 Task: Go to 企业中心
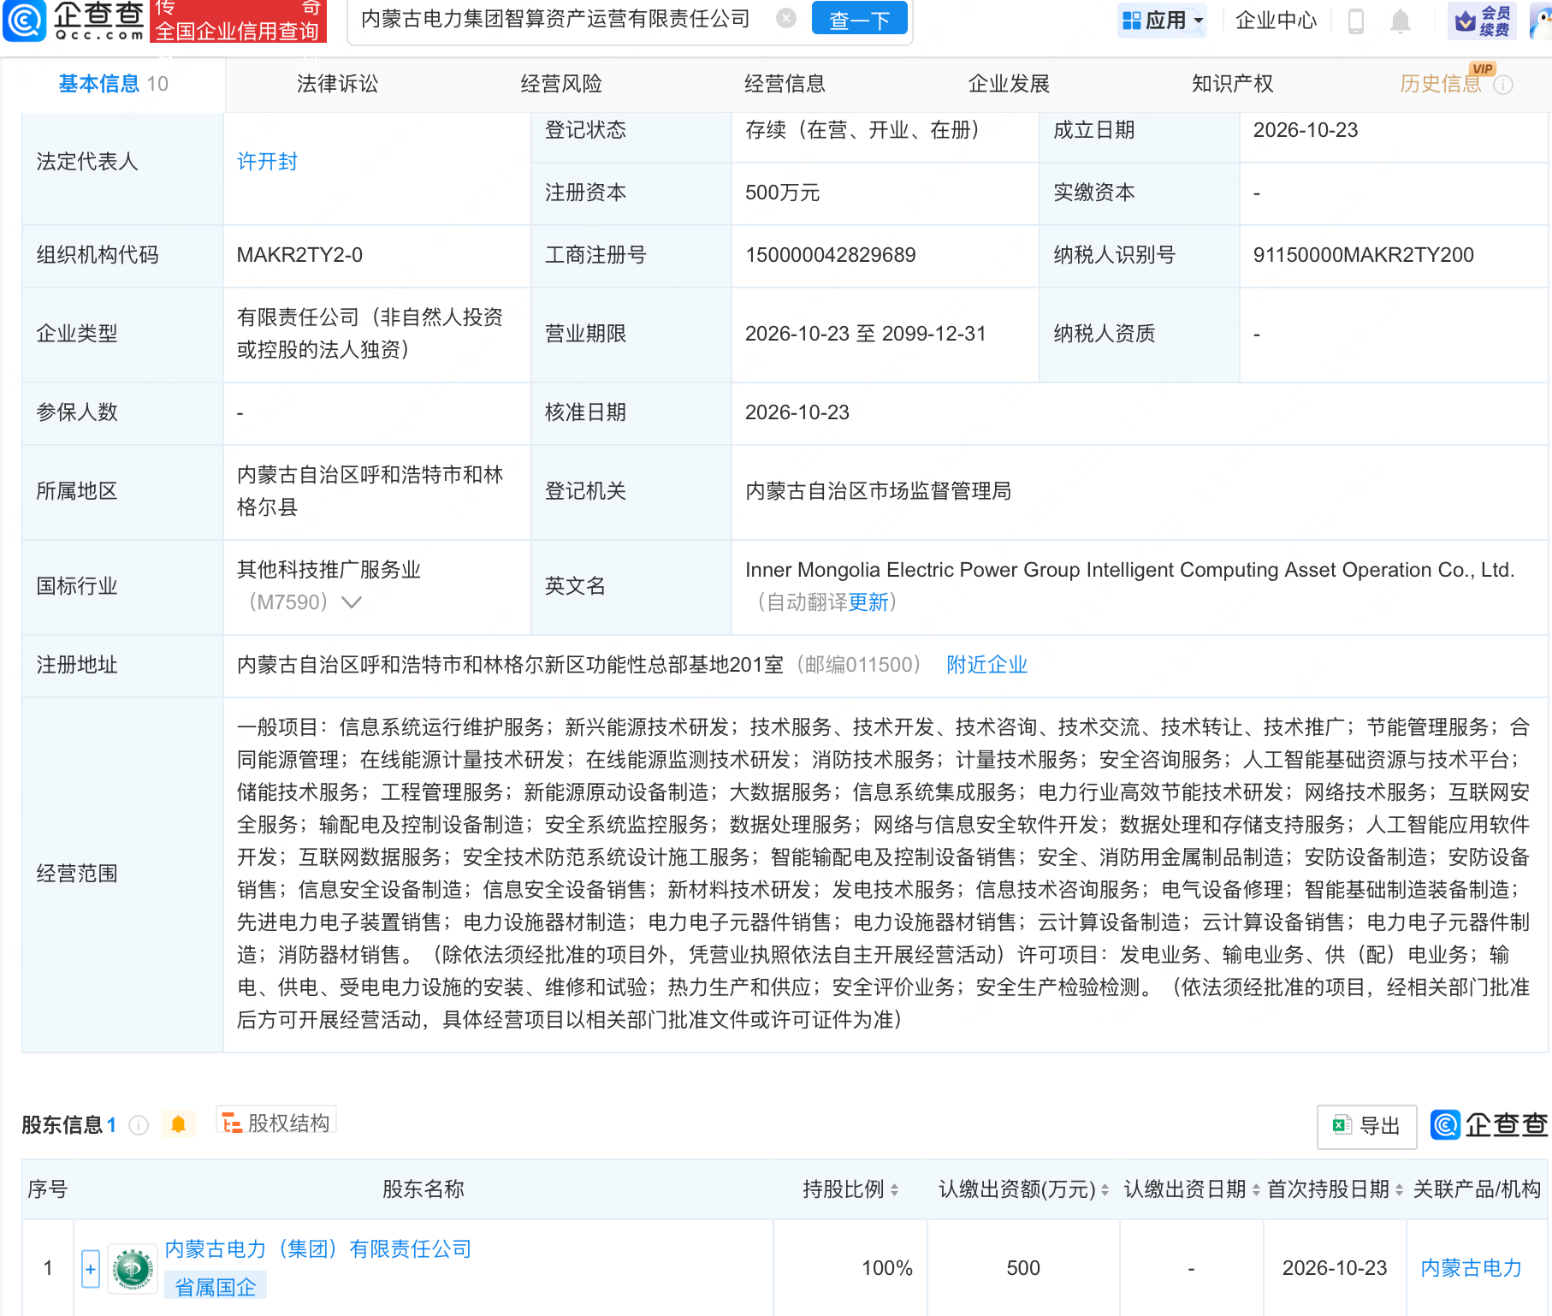coord(1277,21)
